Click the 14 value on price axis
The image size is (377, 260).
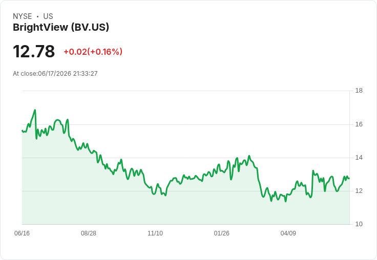pyautogui.click(x=359, y=158)
